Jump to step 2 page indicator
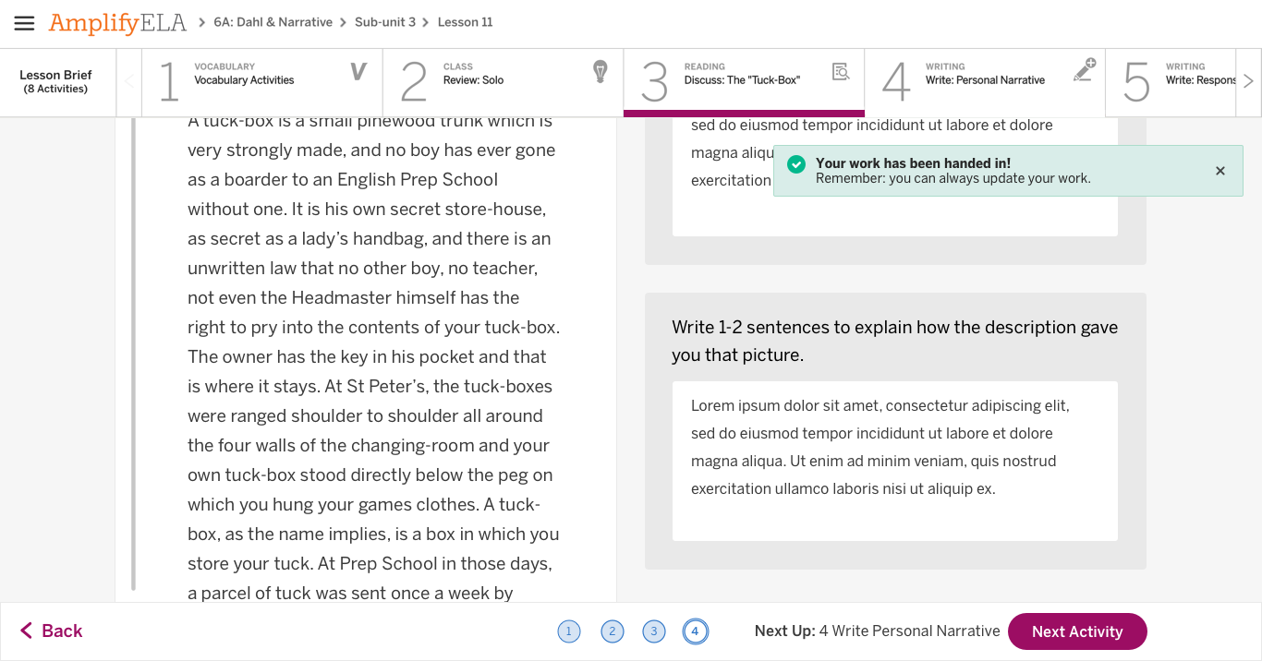This screenshot has width=1262, height=661. pos(612,631)
